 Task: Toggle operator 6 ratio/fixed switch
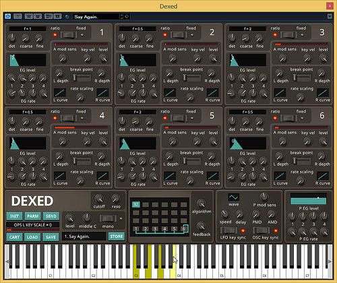pos(288,118)
